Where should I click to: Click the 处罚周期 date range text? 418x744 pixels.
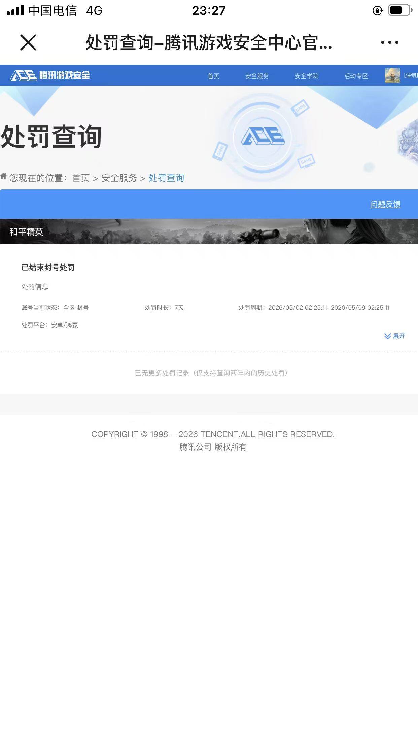tap(314, 308)
